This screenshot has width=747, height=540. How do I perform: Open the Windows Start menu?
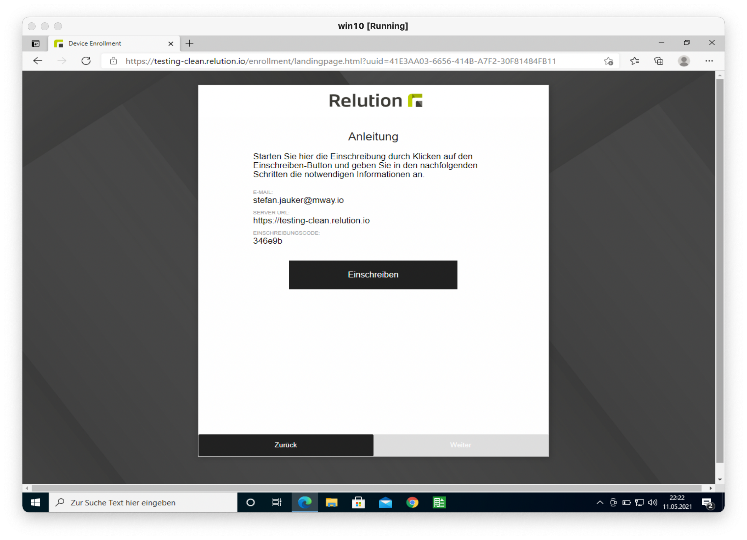[36, 502]
